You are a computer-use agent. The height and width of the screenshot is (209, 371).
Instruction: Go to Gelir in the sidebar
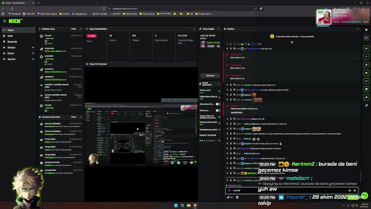(x=19, y=36)
